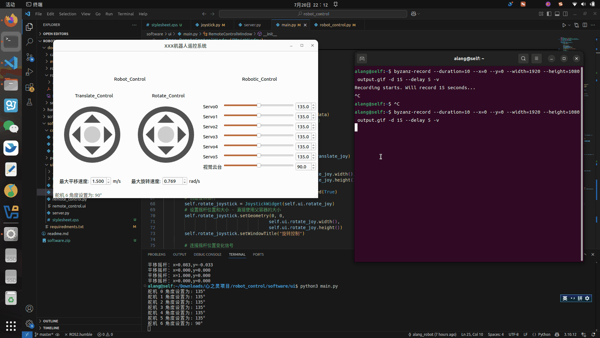Image resolution: width=600 pixels, height=338 pixels.
Task: Close the main.py editor tab
Action: 305,25
